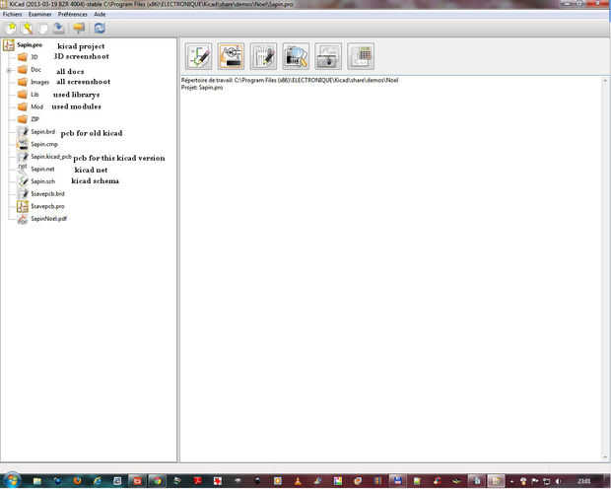Open the Fichiers menu
The width and height of the screenshot is (611, 489).
[x=12, y=14]
